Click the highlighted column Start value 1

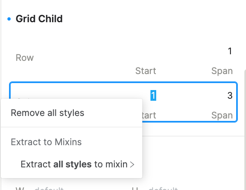[153, 95]
